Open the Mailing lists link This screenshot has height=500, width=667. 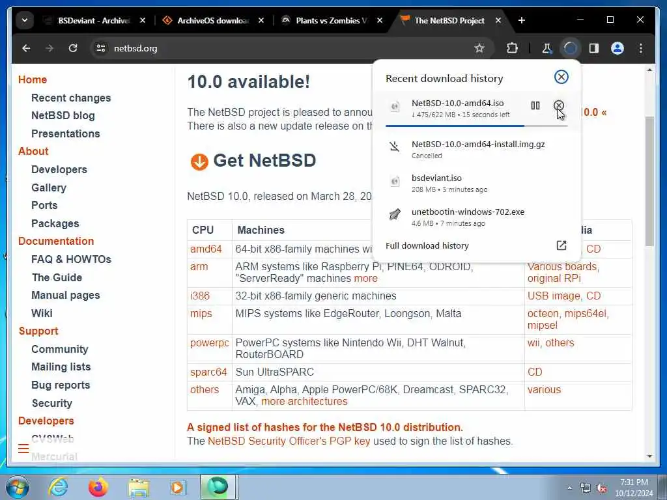coord(61,367)
